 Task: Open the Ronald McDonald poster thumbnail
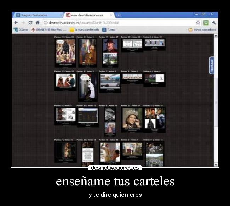coord(110,153)
